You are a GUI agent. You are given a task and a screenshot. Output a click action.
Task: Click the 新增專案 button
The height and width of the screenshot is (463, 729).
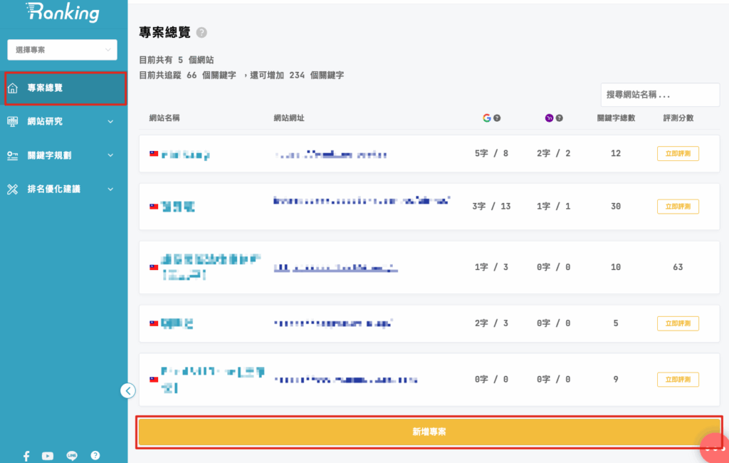click(429, 432)
